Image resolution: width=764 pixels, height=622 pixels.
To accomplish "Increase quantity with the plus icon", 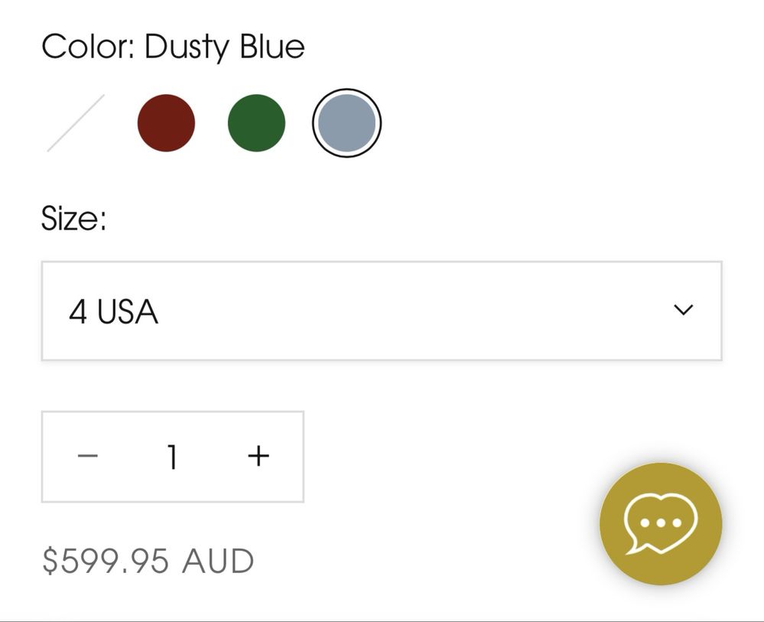I will point(258,456).
